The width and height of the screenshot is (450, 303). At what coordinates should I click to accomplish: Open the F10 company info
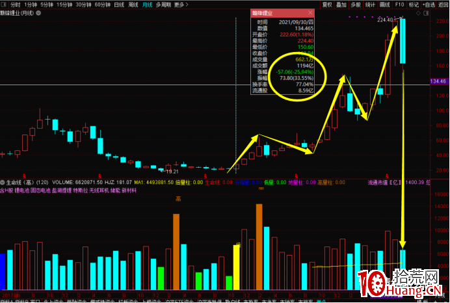tap(400, 5)
